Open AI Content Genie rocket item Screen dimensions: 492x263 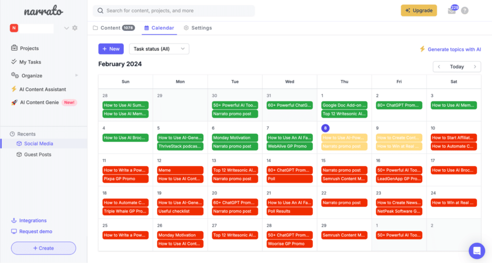click(x=39, y=102)
